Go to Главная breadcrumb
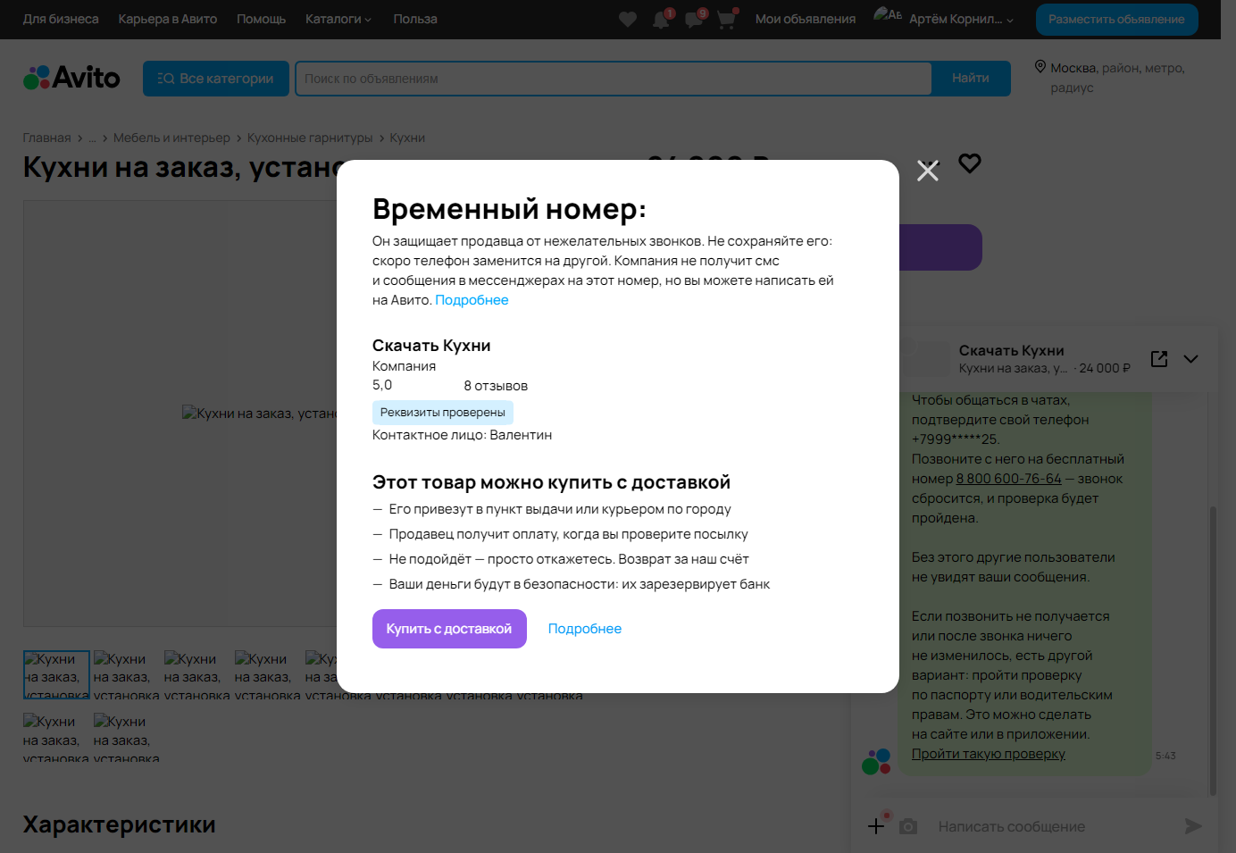The width and height of the screenshot is (1236, 853). pos(47,138)
